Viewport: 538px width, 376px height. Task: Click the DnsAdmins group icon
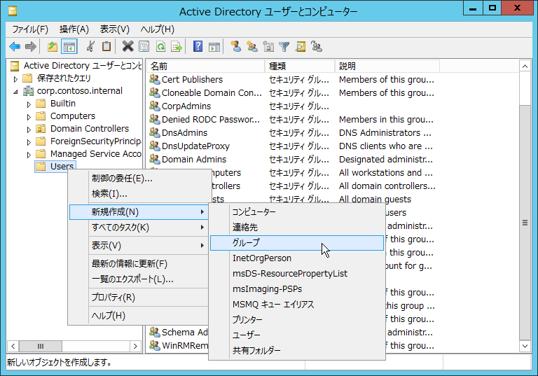pos(155,133)
